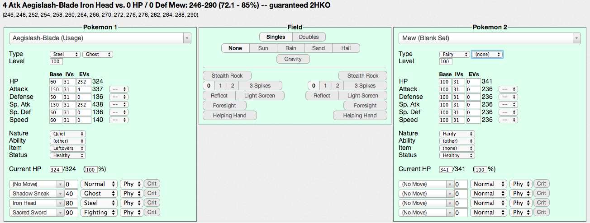590x223 pixels.
Task: Set weather to Hail
Action: tap(346, 48)
